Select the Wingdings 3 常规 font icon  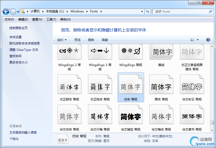(100, 52)
